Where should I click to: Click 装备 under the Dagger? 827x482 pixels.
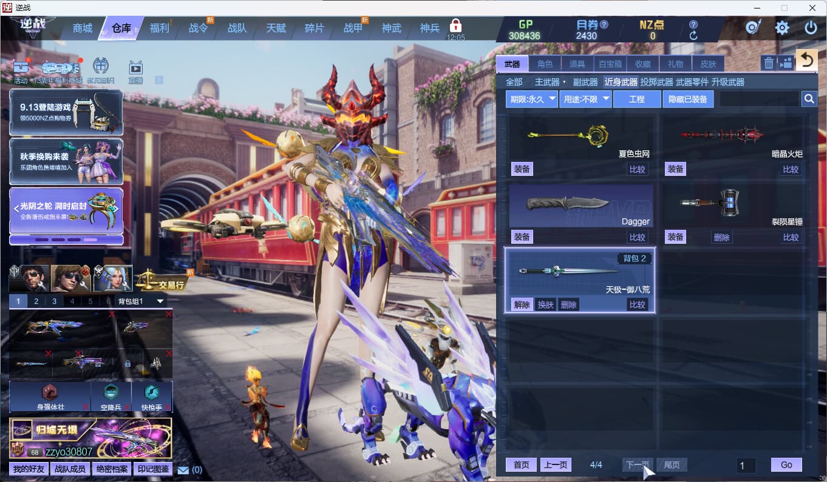click(522, 237)
